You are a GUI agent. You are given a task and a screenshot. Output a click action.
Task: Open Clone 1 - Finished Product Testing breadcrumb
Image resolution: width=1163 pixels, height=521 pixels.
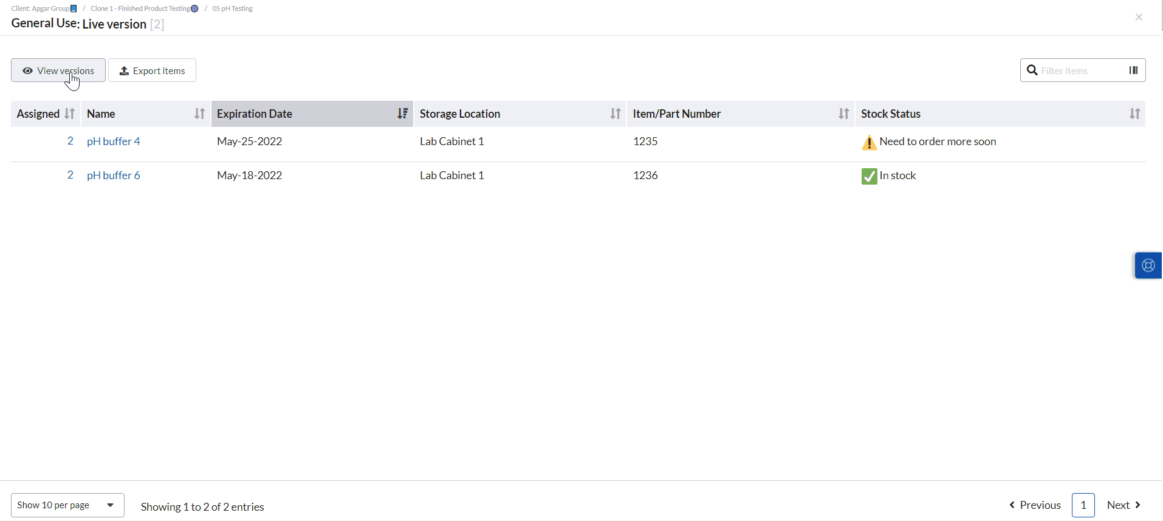click(140, 9)
